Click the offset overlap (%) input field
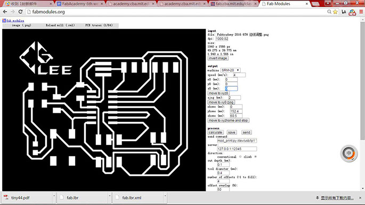 [x=223, y=189]
